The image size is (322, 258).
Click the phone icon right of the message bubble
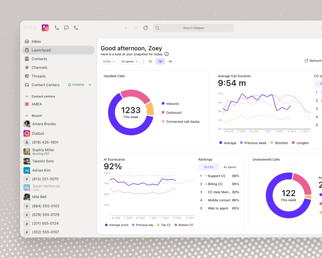76,28
